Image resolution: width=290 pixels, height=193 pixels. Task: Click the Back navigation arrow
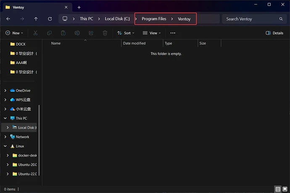[x=8, y=19]
